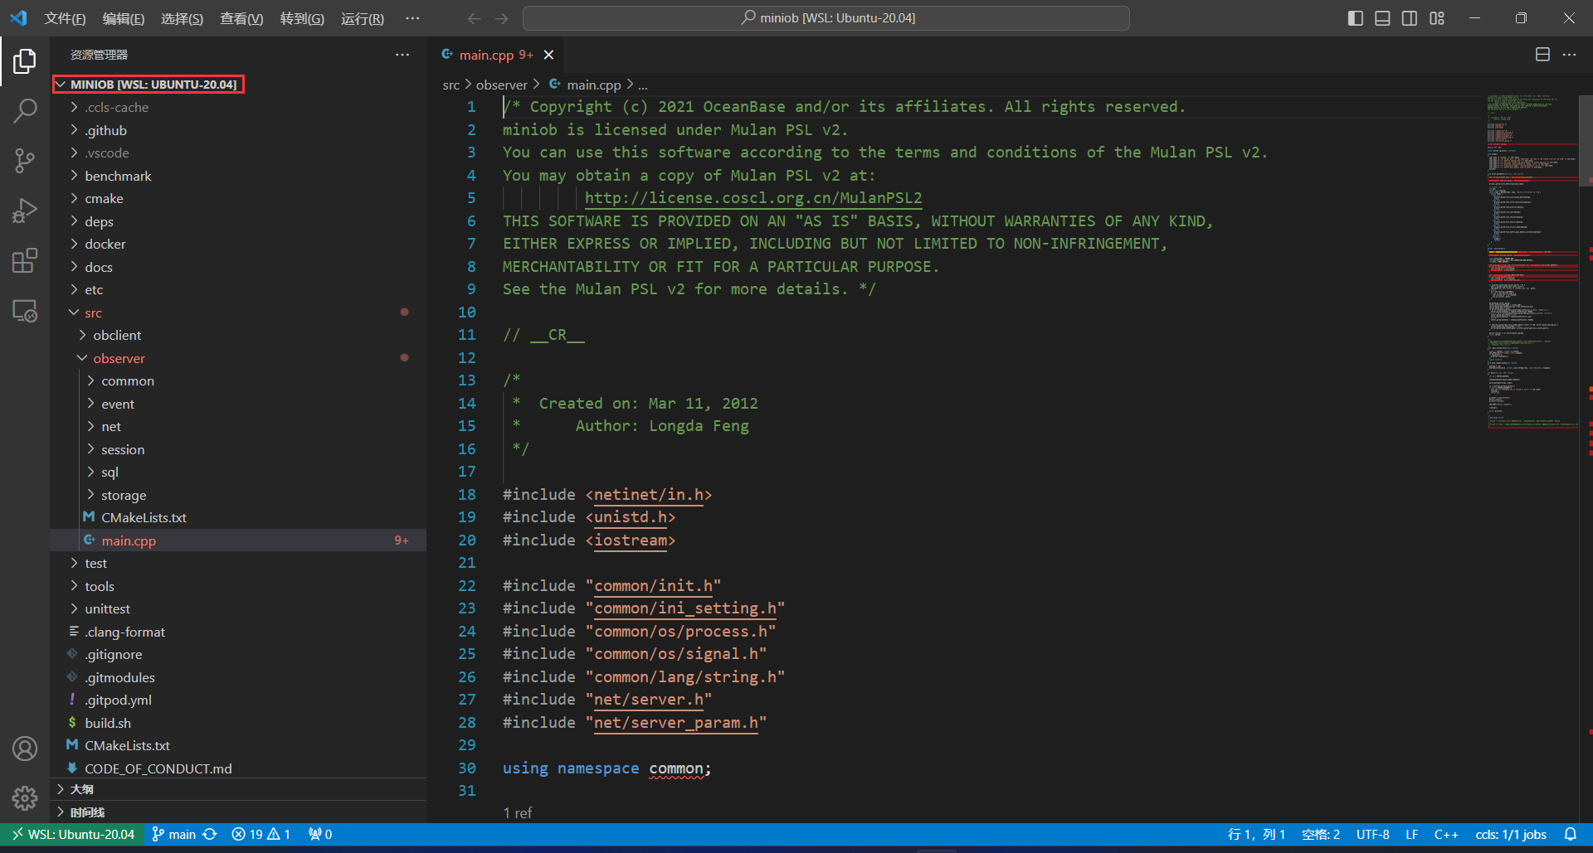This screenshot has width=1593, height=853.
Task: Open Remote Explorer view icon
Action: click(x=25, y=311)
